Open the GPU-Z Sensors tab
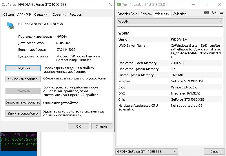The height and width of the screenshot is (156, 226). point(146,14)
